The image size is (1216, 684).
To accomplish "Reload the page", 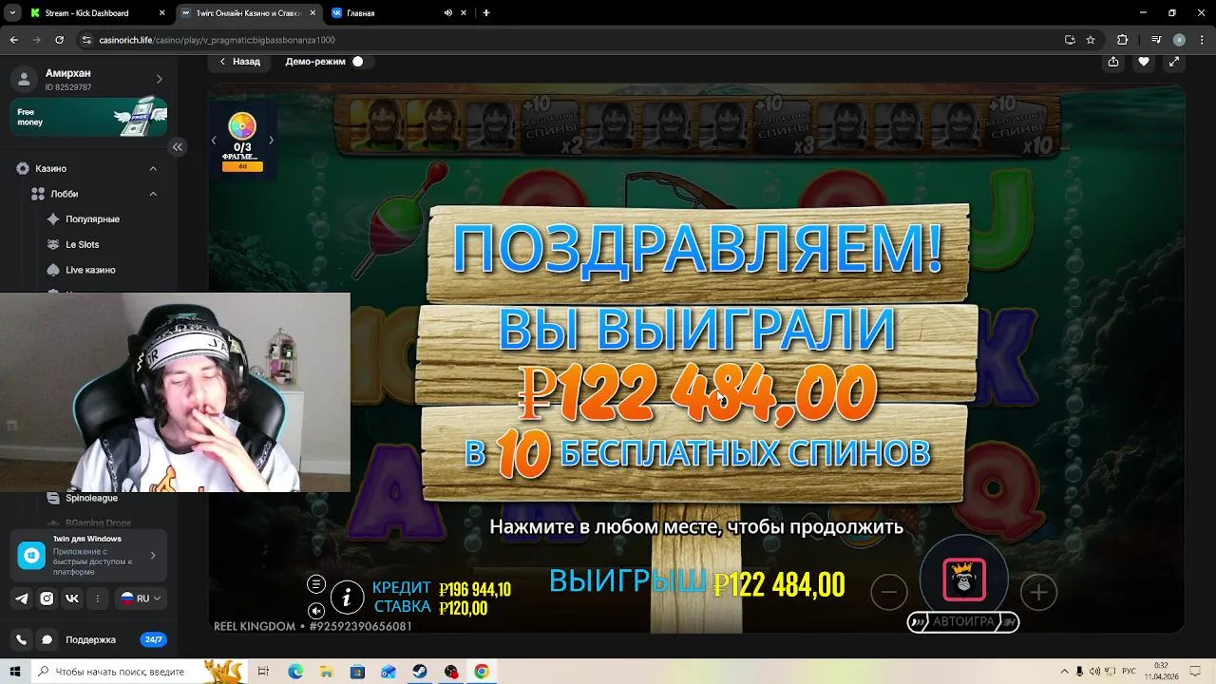I will (60, 40).
